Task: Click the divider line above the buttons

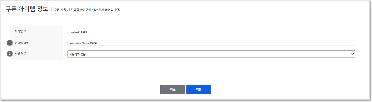Action: tap(185, 78)
